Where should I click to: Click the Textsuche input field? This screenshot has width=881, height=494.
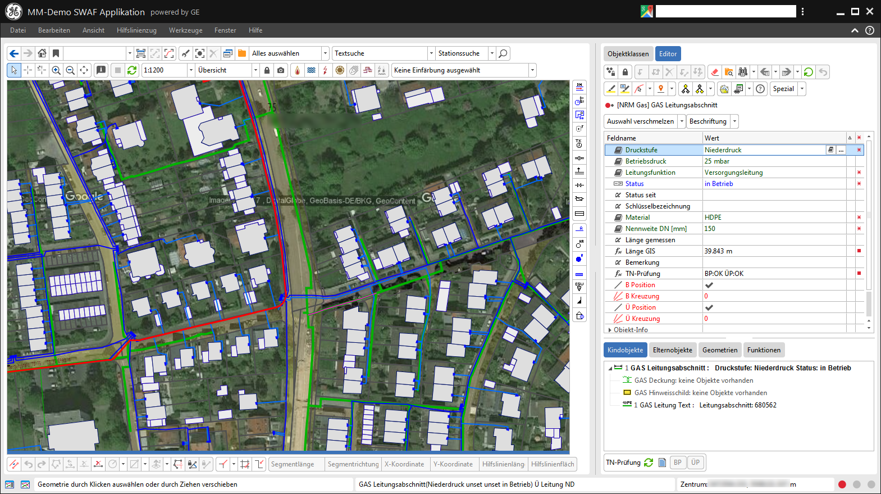click(380, 53)
